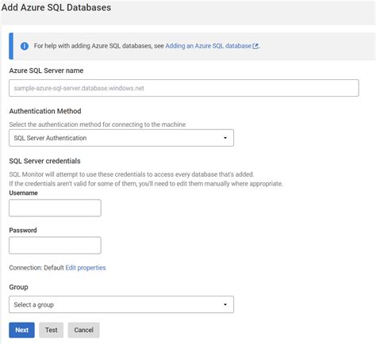
Task: Click the caret arrow of the Authentication Method box
Action: click(225, 138)
